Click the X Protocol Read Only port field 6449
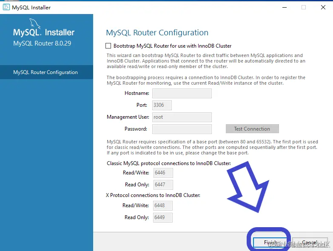This screenshot has width=333, height=251. [x=163, y=217]
